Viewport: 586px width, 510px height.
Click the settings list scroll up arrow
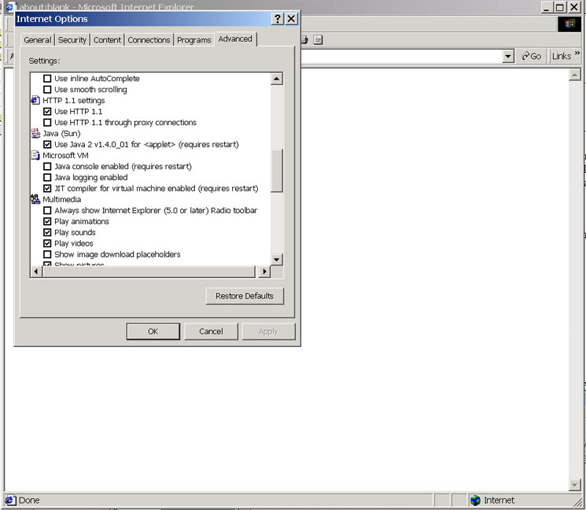[x=277, y=78]
